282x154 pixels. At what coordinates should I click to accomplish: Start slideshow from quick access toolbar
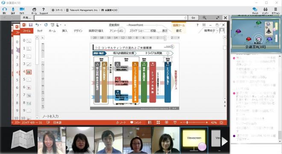[52, 25]
